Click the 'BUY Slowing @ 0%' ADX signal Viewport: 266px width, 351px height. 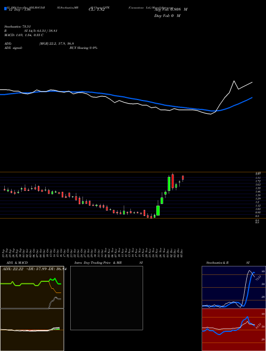point(84,48)
